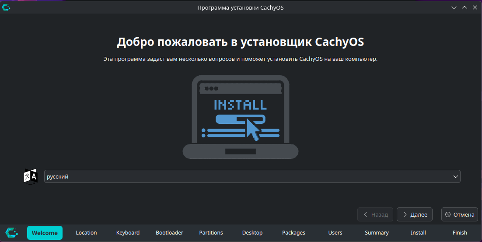Click the Далее button to continue
The image size is (482, 242).
pos(414,214)
